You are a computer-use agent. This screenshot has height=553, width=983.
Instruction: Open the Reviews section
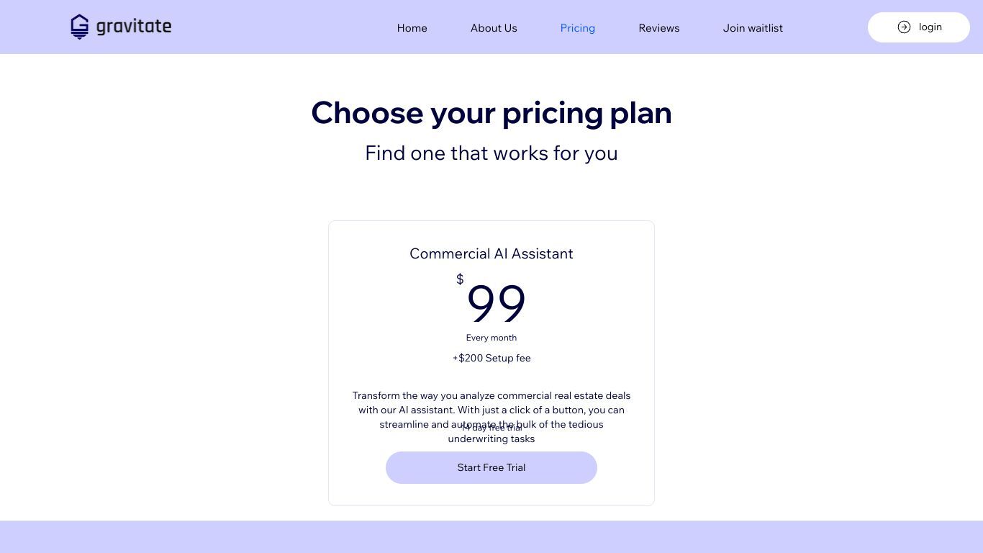point(659,28)
